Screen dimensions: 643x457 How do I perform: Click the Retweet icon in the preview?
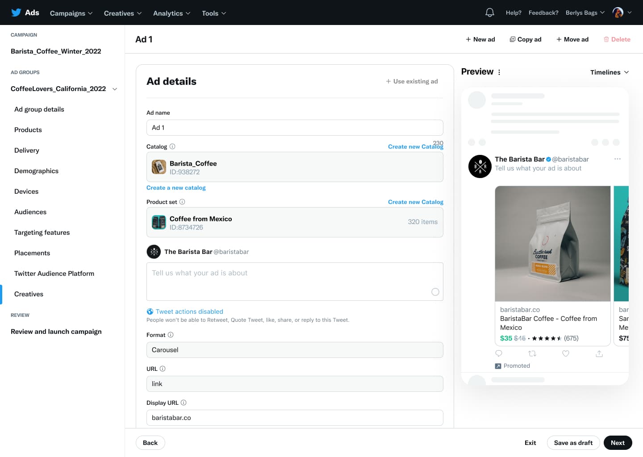coord(532,353)
